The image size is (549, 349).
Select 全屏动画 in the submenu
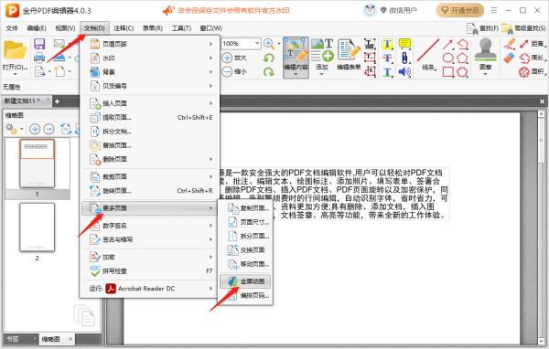245,281
